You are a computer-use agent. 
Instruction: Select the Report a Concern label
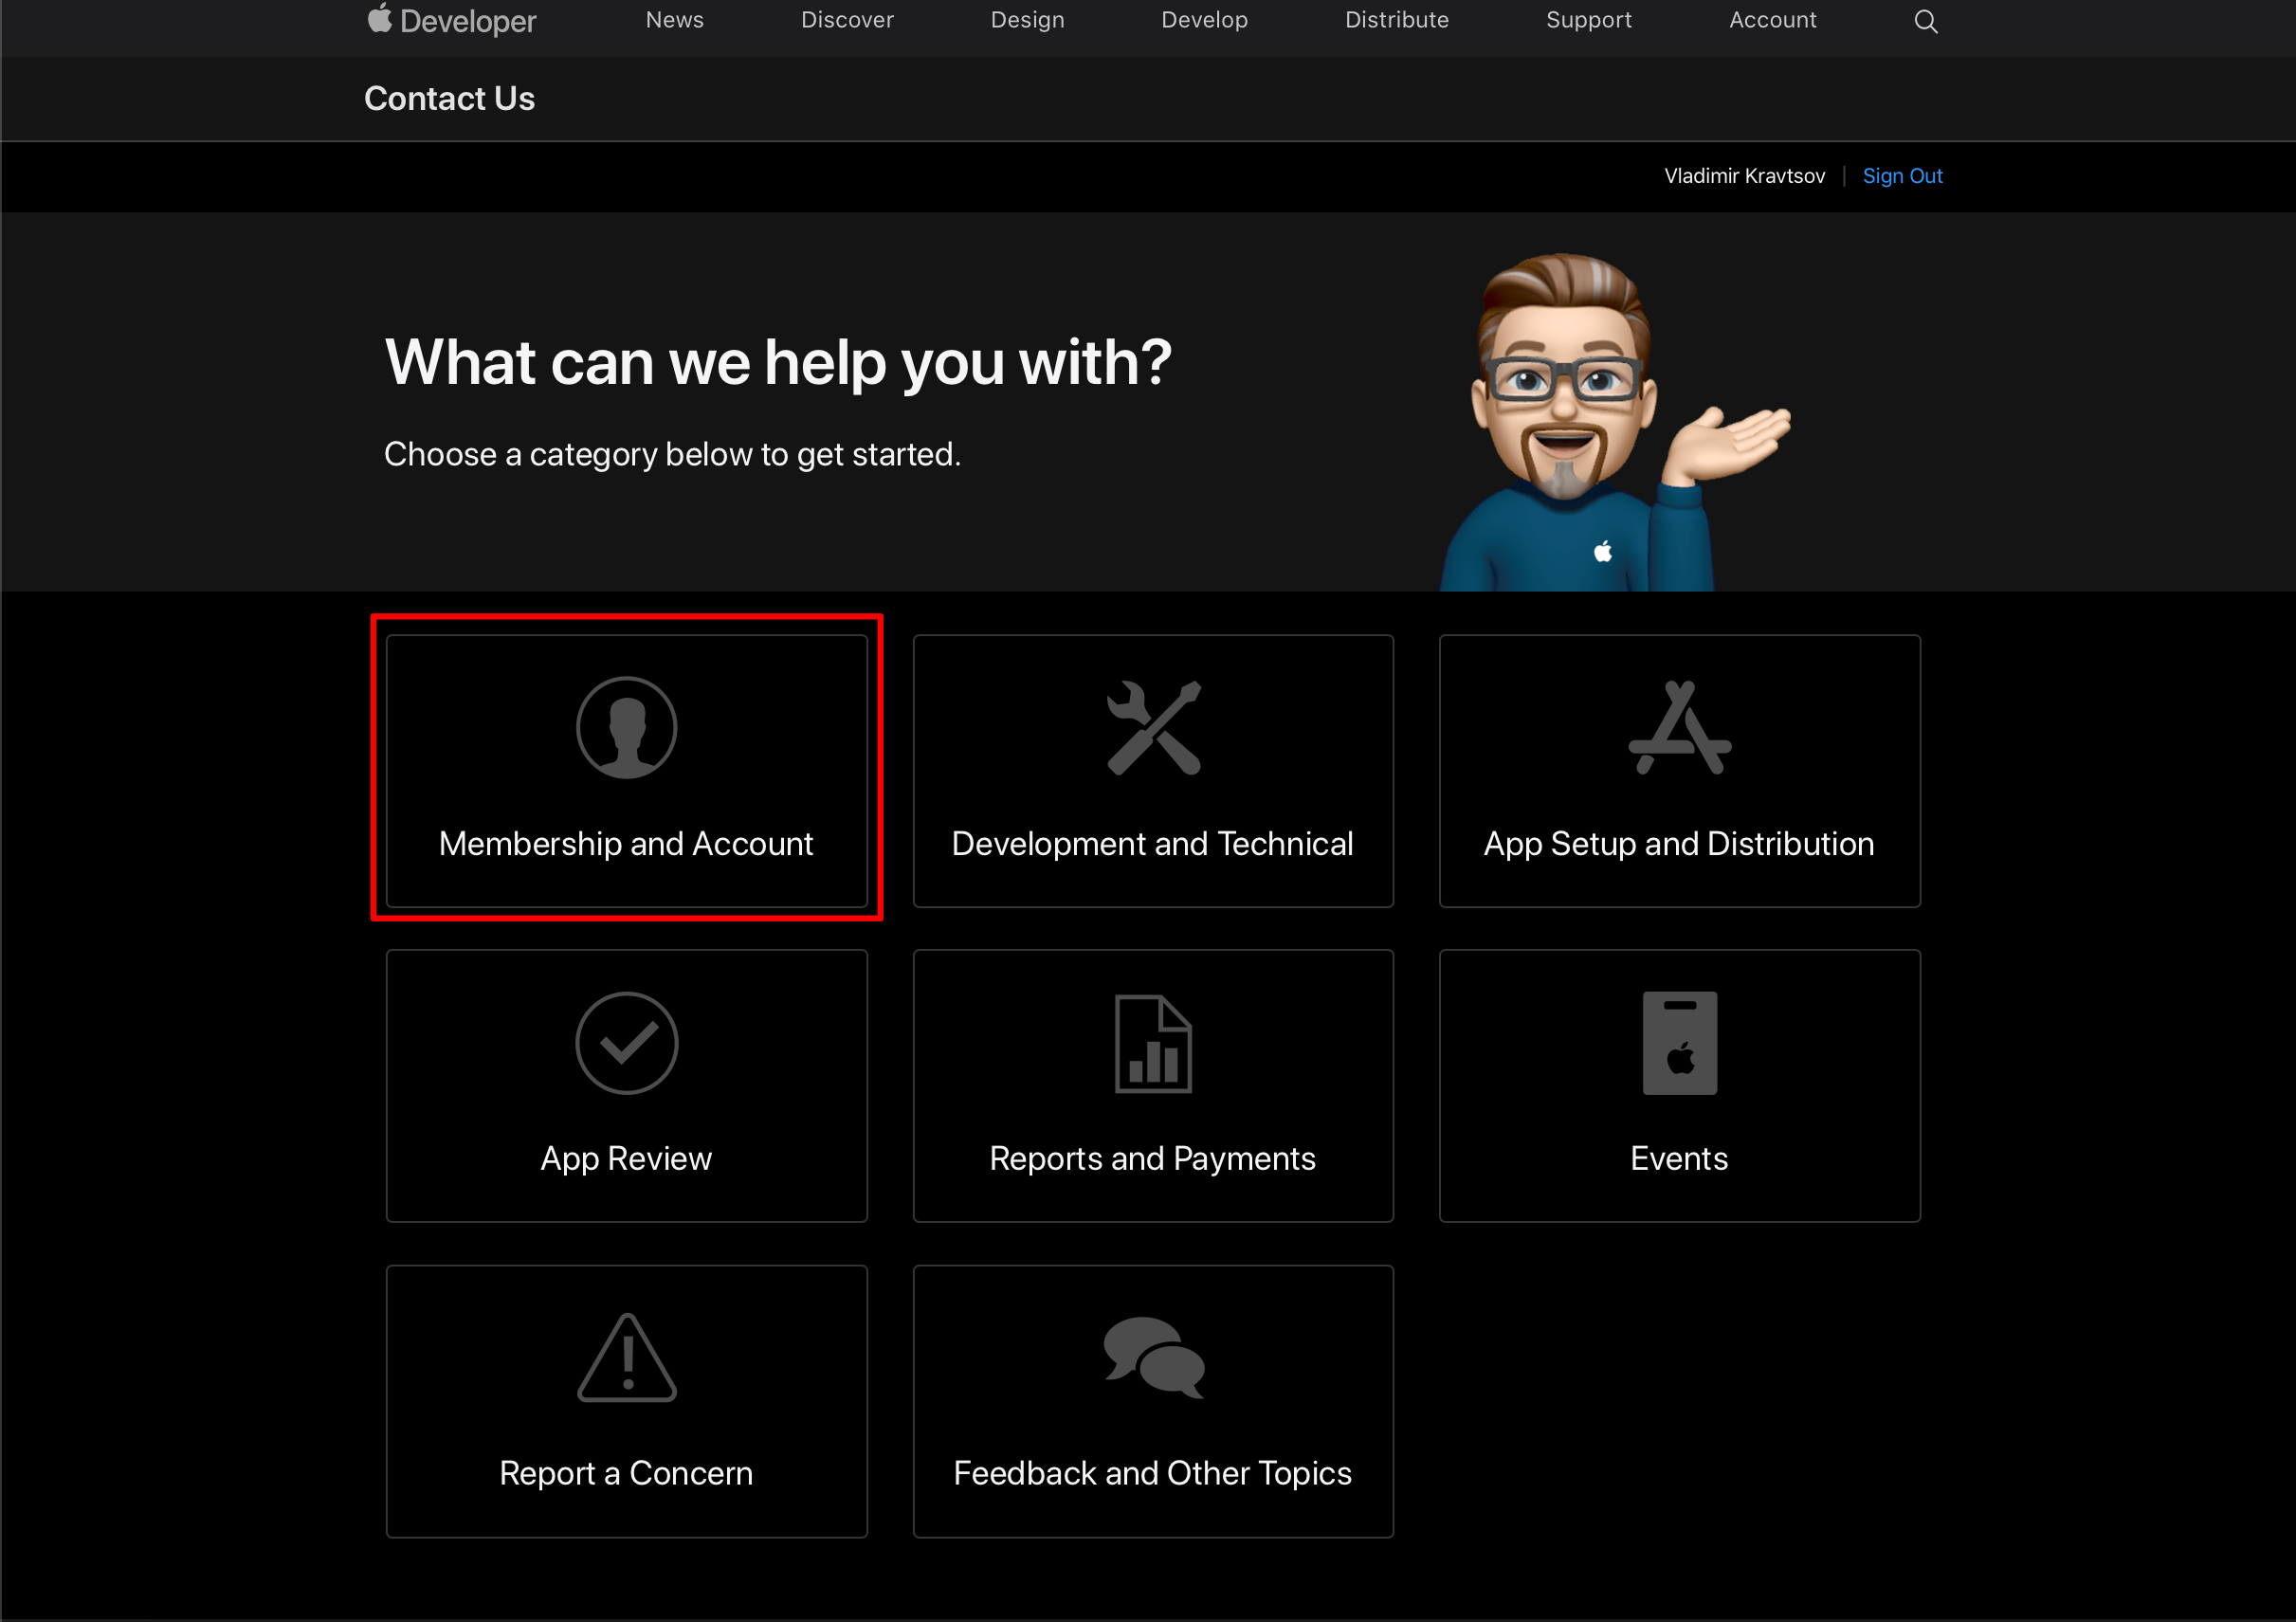[626, 1473]
